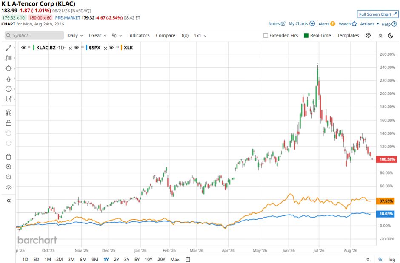400x263 pixels.
Task: Enable the magnet snap tool
Action: click(9, 113)
